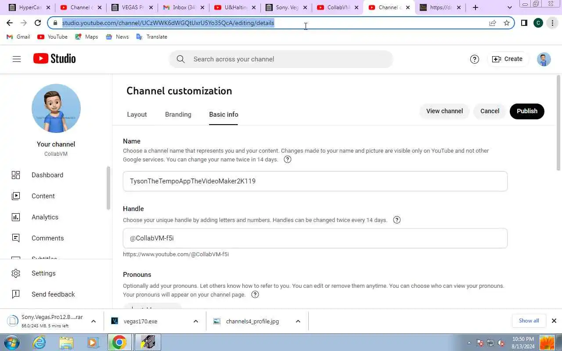Click the Name help question mark icon

(x=288, y=160)
